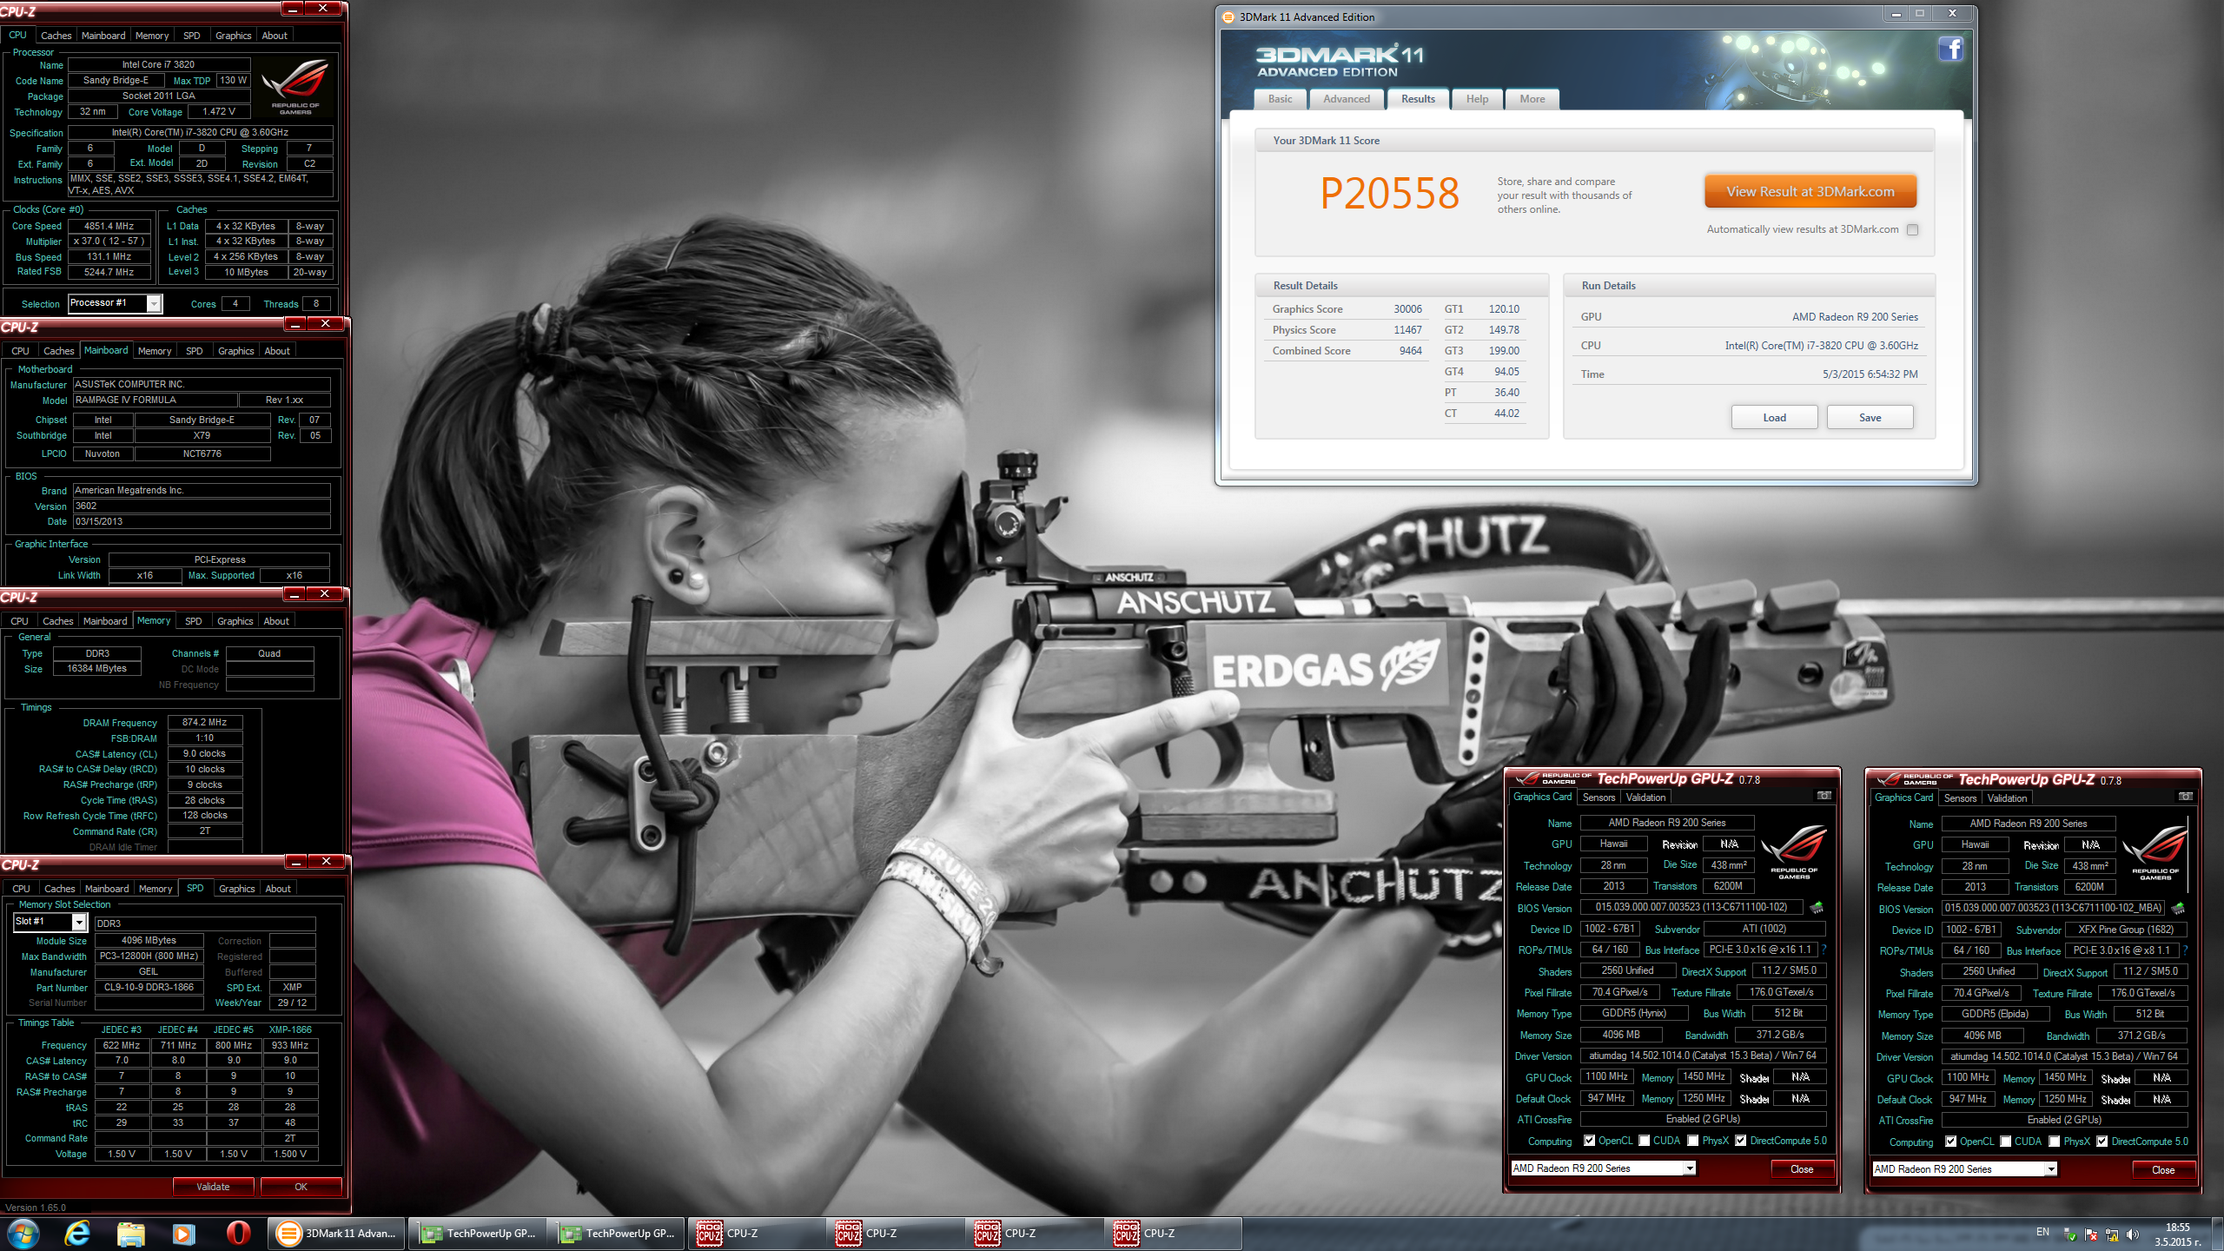Open the Windows Start menu orb

pyautogui.click(x=23, y=1234)
